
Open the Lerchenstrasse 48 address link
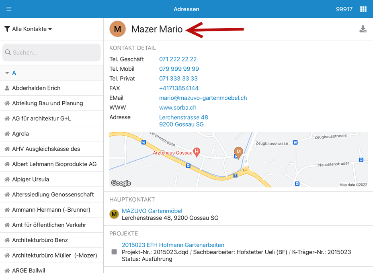pos(183,117)
